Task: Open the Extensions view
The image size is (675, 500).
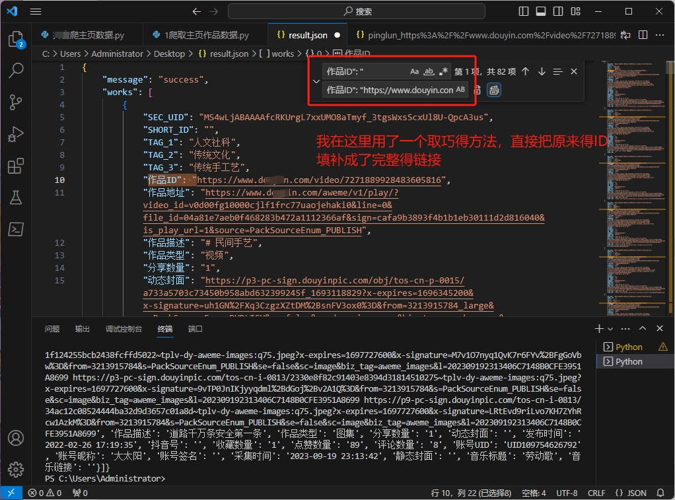Action: click(16, 166)
